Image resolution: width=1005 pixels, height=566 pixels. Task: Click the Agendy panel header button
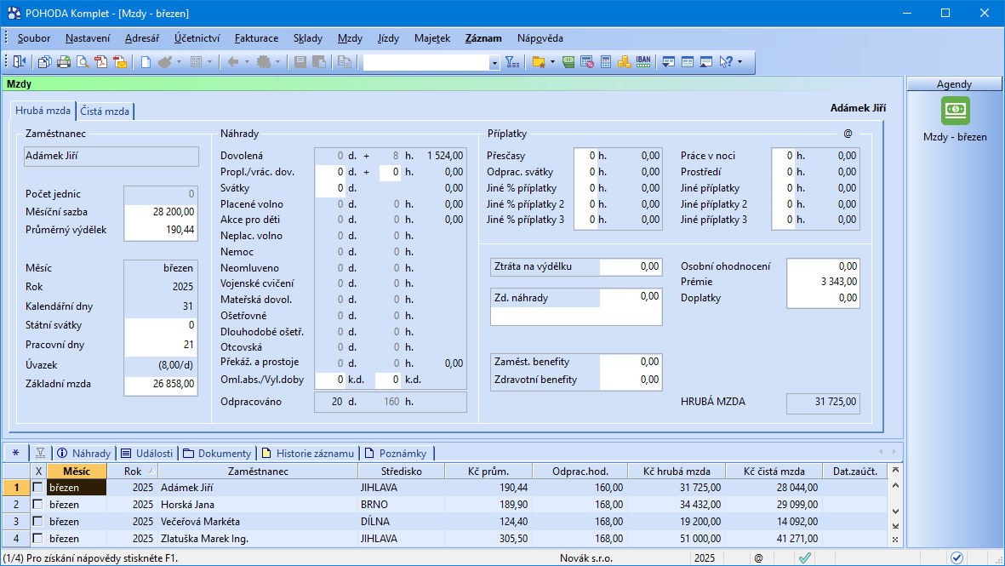tap(954, 84)
